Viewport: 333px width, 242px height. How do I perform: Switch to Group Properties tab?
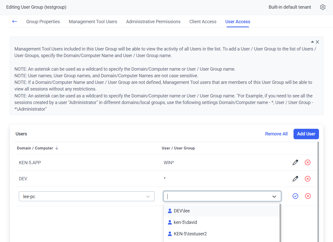(43, 22)
